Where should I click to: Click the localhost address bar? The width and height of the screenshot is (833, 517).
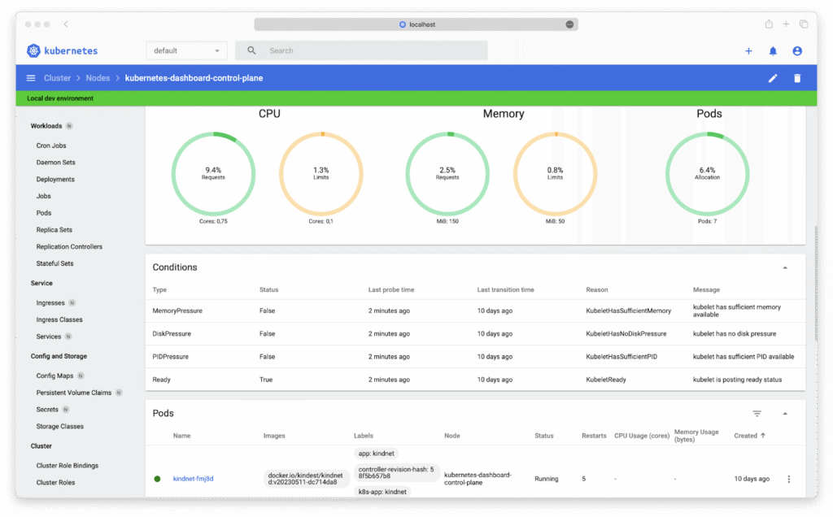coord(416,24)
